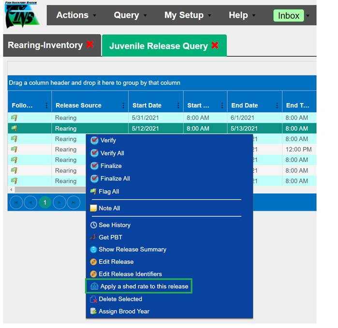Select Finalize All in the context menu
Image resolution: width=338 pixels, height=328 pixels.
115,179
